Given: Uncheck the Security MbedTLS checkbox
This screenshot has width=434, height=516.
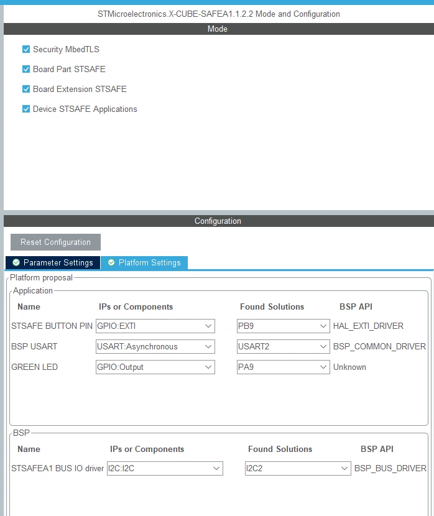Looking at the screenshot, I should (26, 49).
